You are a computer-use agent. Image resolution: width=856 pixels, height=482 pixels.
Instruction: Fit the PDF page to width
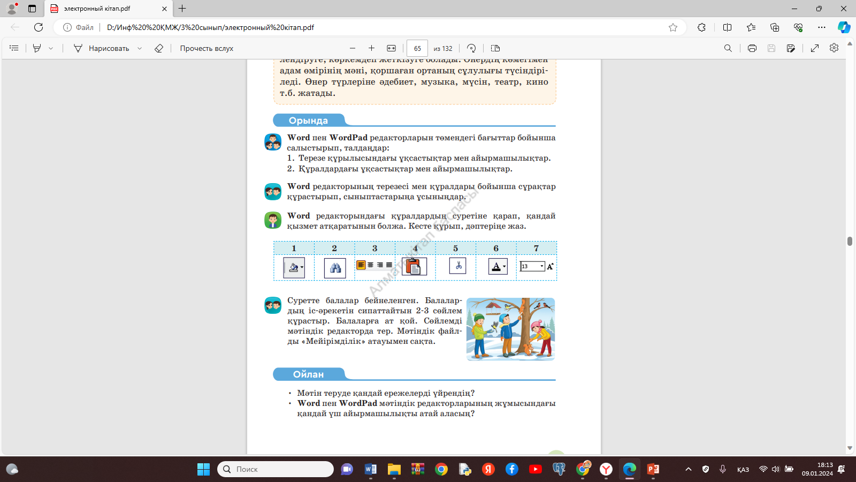coord(391,48)
